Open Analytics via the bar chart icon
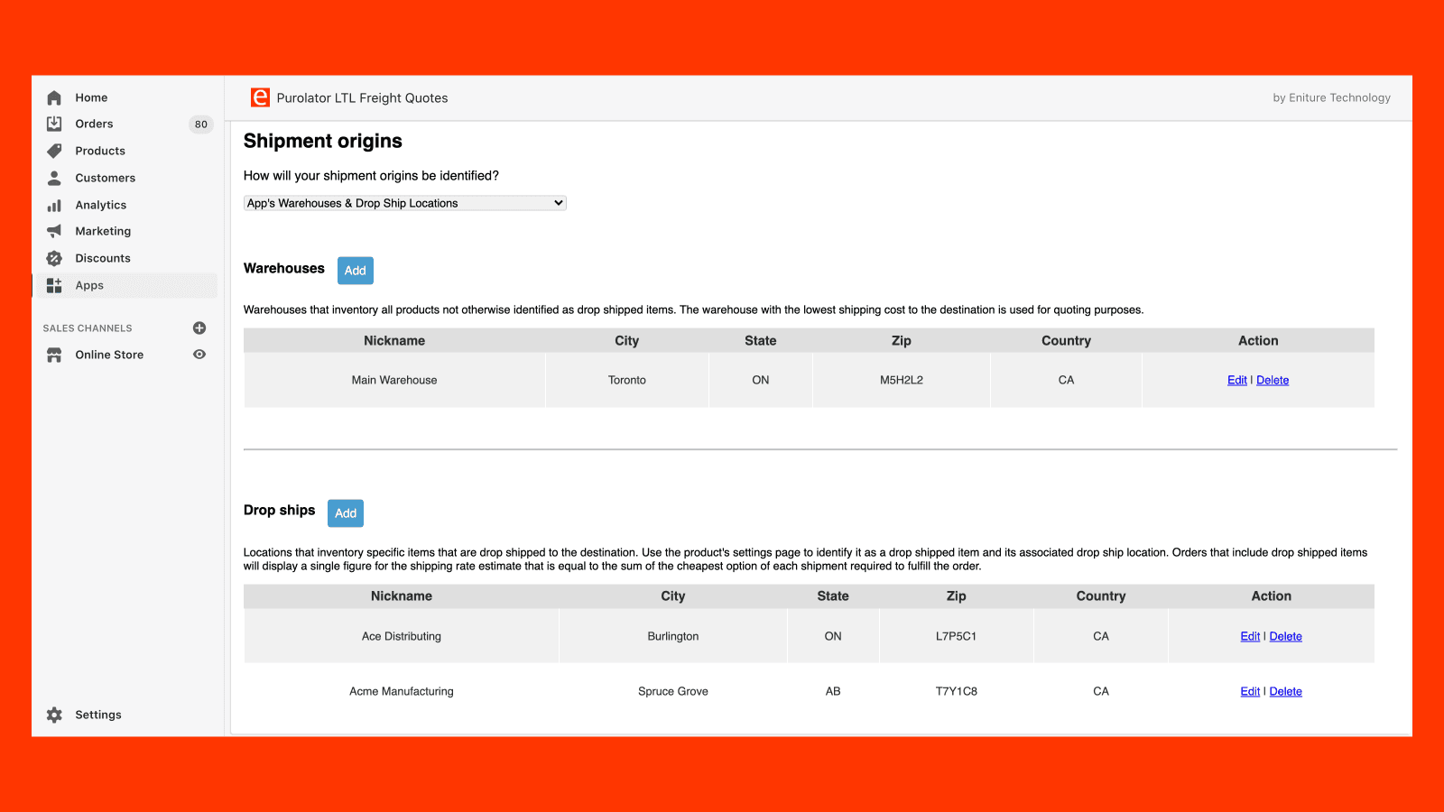This screenshot has width=1444, height=812. tap(54, 205)
